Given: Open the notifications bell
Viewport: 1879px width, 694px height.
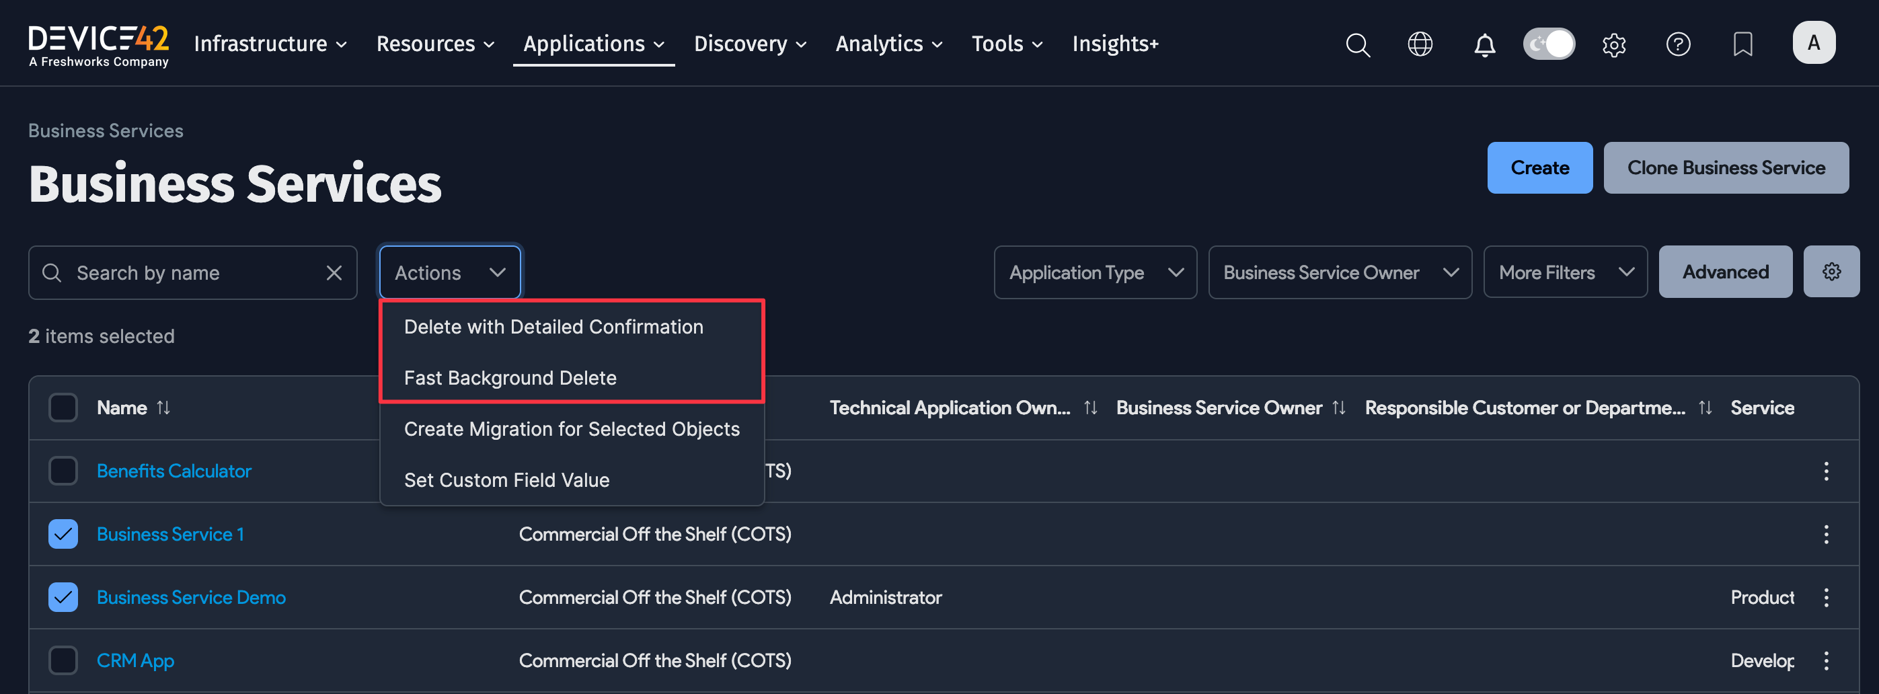Looking at the screenshot, I should [x=1484, y=44].
